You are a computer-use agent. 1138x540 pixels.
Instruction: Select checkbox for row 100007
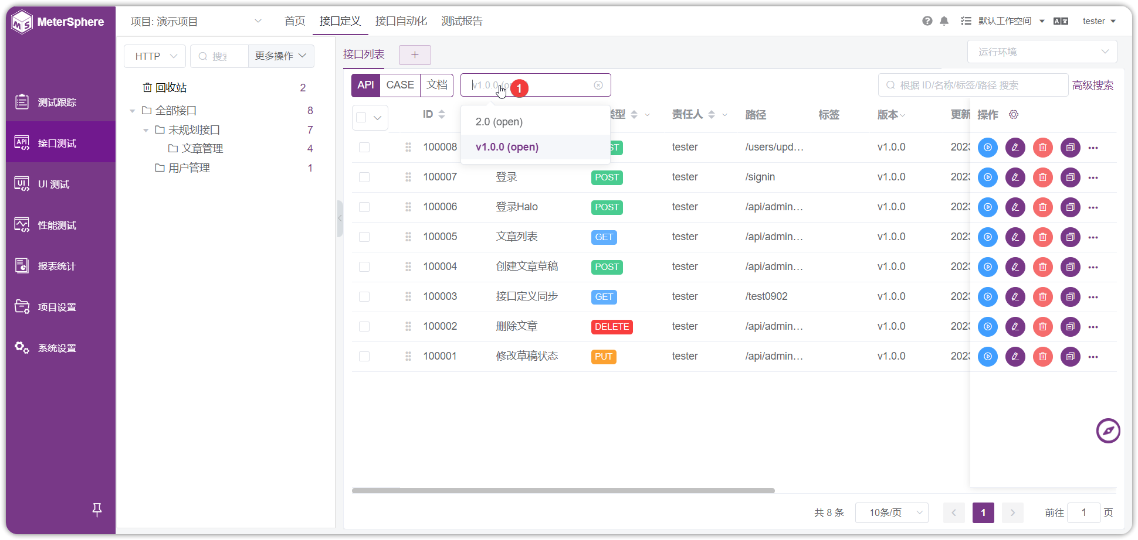pos(364,177)
